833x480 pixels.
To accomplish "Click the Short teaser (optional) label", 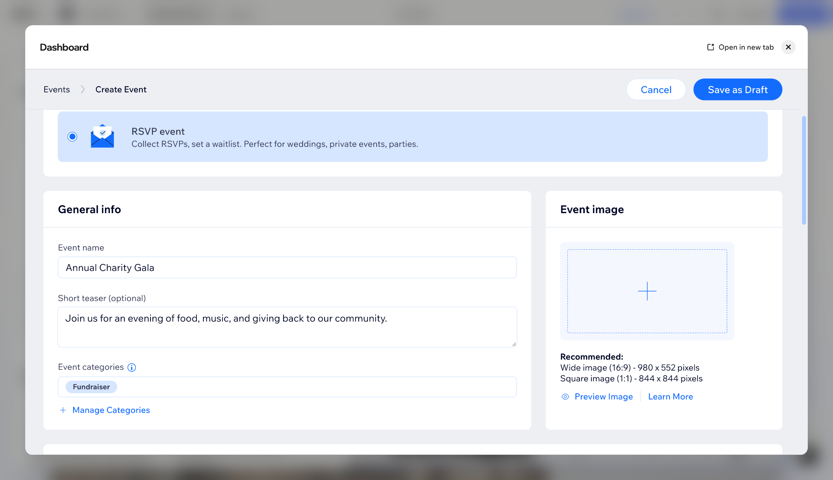I will [x=102, y=298].
